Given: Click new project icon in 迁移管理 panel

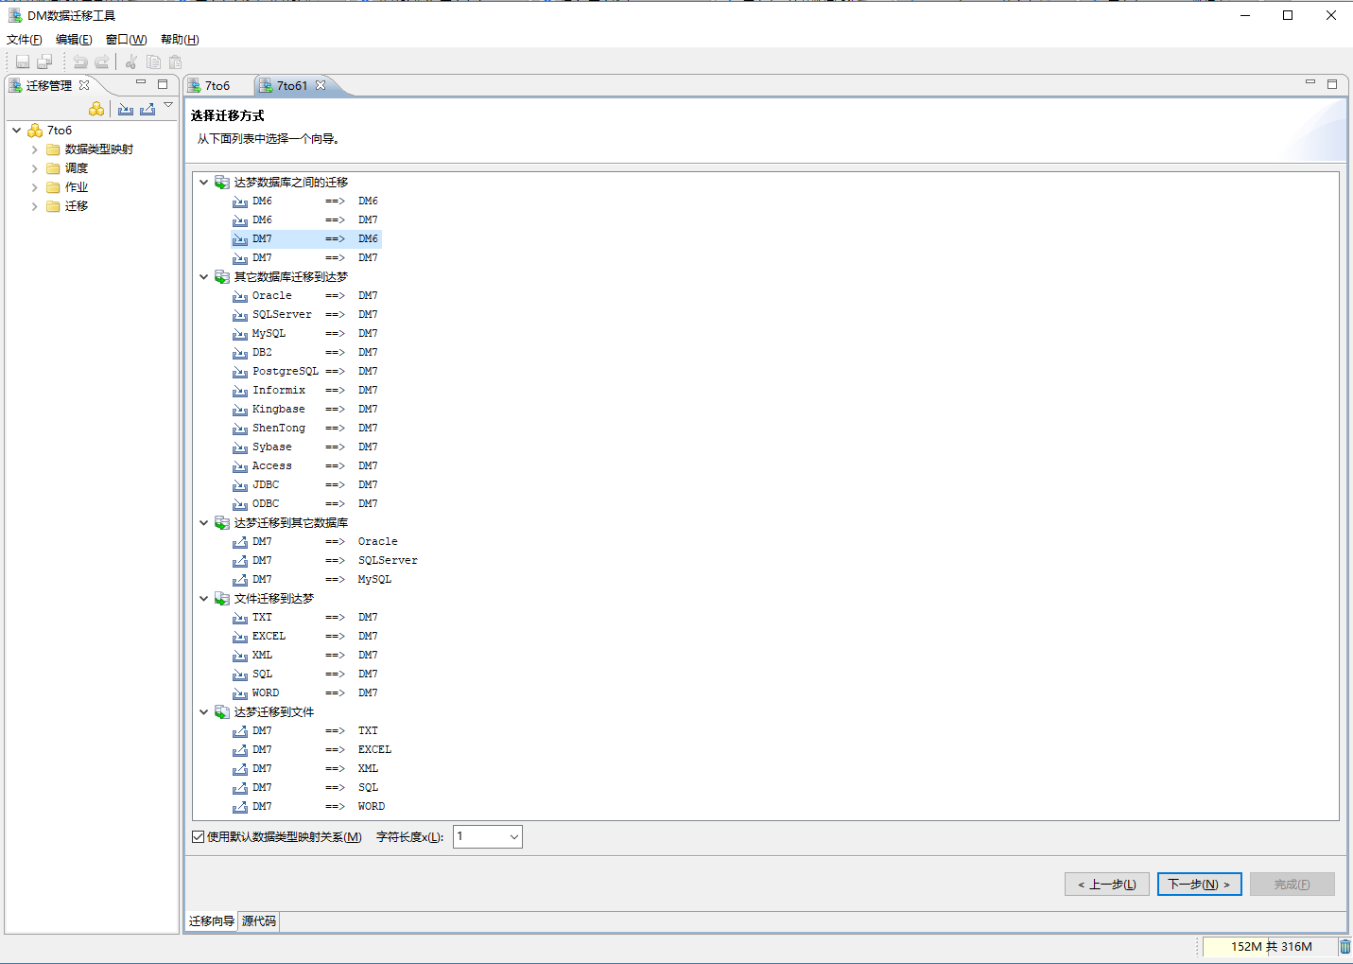Looking at the screenshot, I should click(96, 109).
